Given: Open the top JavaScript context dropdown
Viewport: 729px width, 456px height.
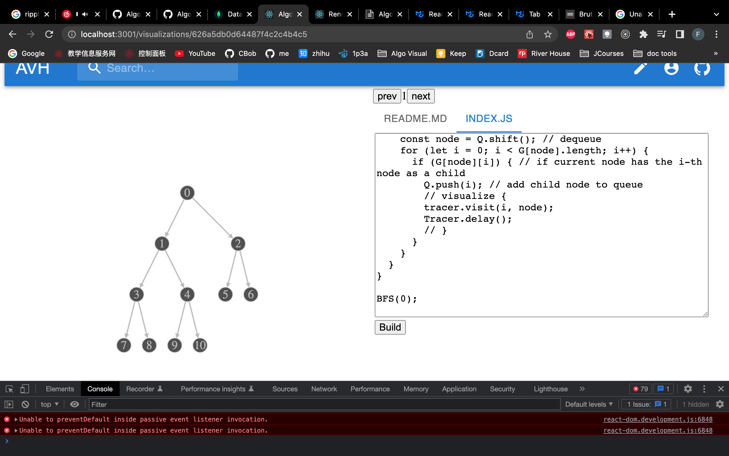Looking at the screenshot, I should (49, 404).
